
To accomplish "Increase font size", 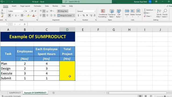I will [x=32, y=11].
